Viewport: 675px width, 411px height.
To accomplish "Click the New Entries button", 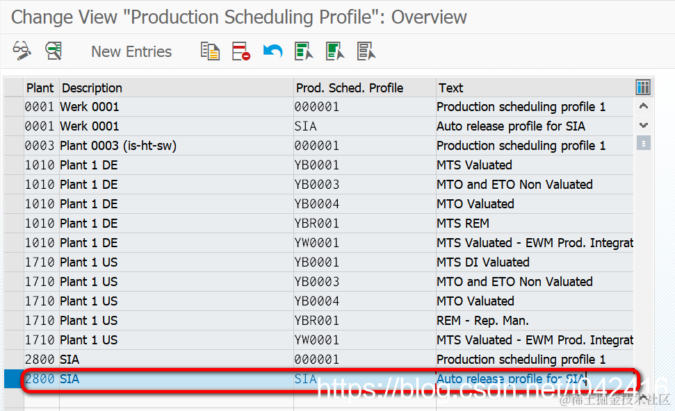I will [x=131, y=51].
